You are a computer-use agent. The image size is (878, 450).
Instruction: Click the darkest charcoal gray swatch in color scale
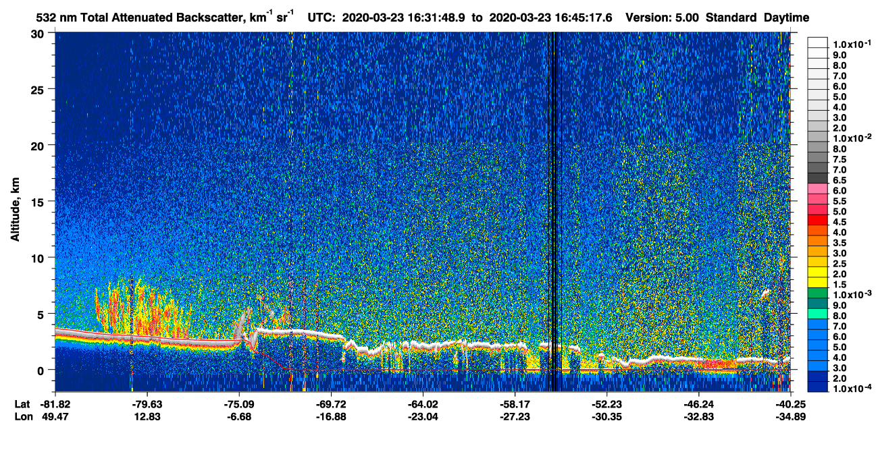click(817, 177)
